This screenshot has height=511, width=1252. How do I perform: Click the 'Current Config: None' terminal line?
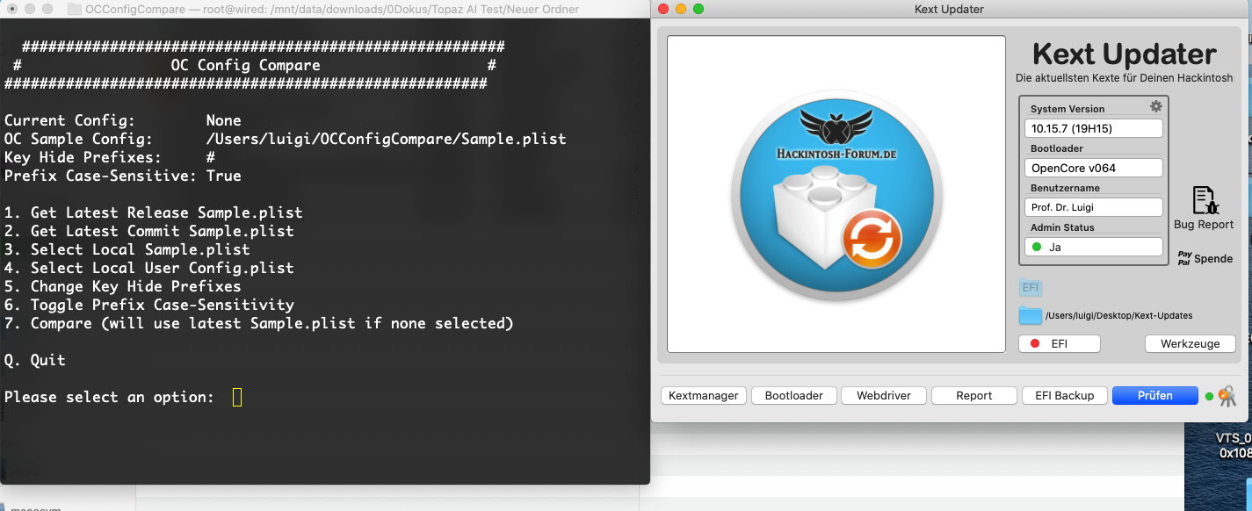(122, 120)
